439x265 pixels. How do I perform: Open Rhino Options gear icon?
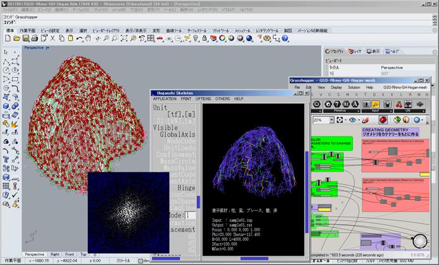267,38
